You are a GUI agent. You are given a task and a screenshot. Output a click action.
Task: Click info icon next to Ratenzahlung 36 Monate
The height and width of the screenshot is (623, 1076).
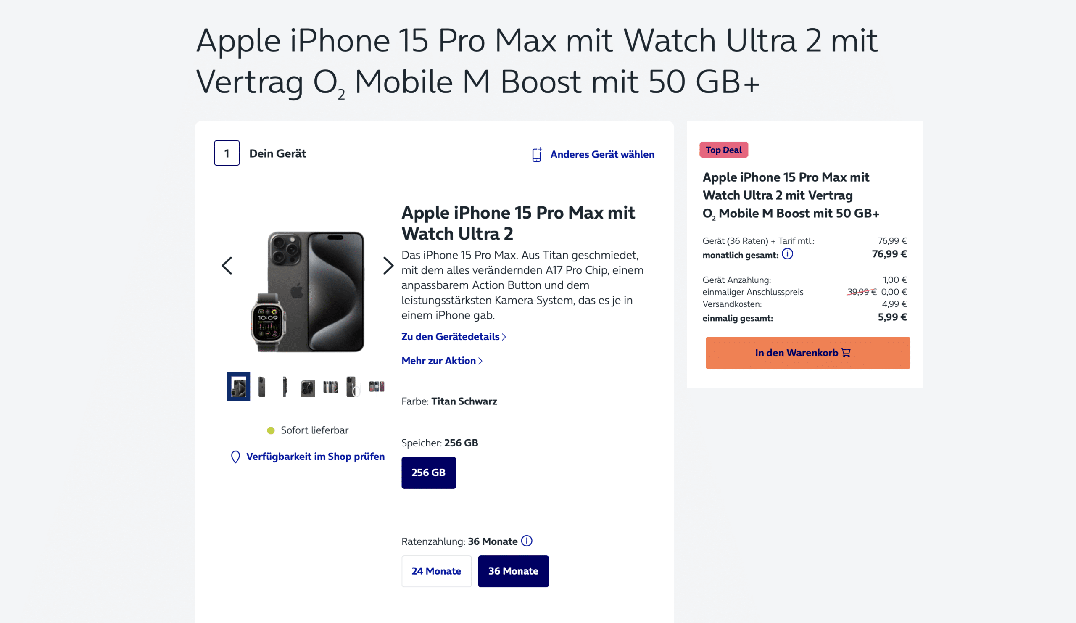[x=527, y=541]
